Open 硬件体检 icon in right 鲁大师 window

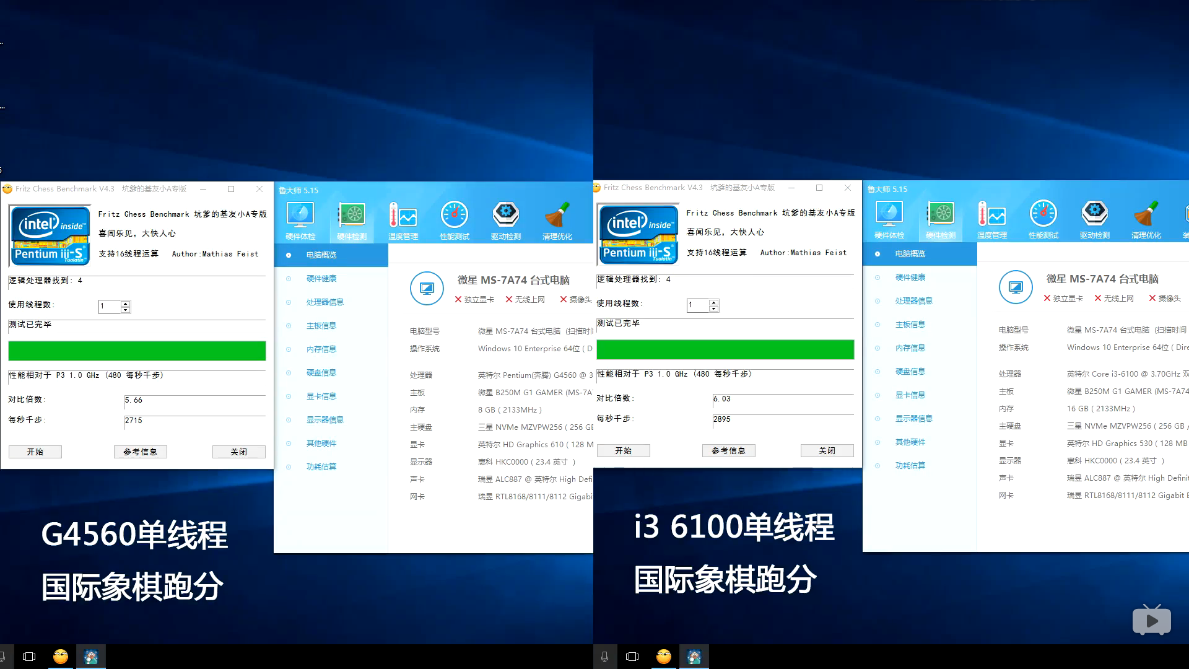[x=889, y=220]
